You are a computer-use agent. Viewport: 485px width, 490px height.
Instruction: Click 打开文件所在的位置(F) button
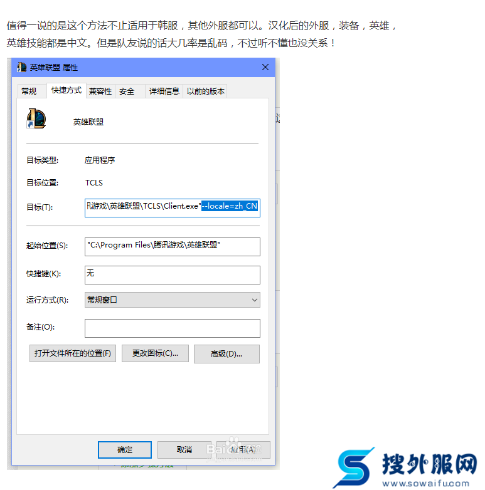tap(73, 353)
